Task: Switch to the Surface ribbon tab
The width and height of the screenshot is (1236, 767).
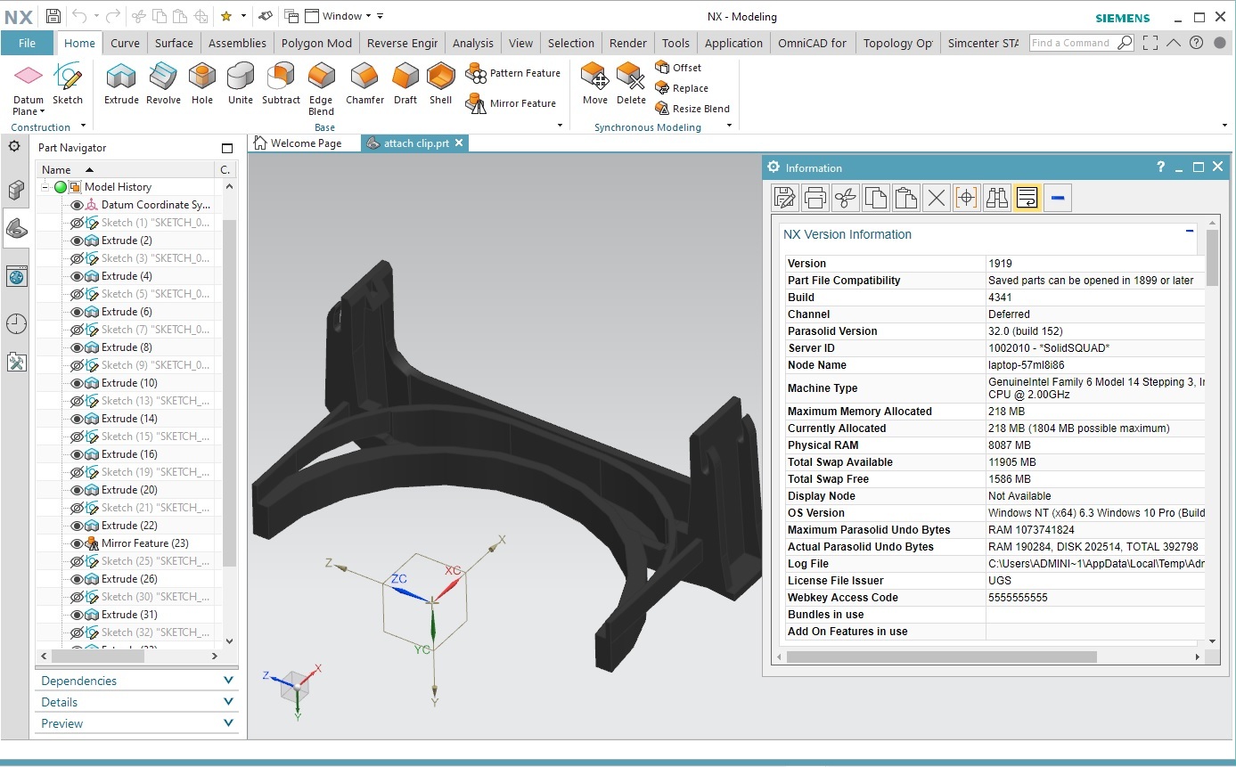Action: pyautogui.click(x=174, y=43)
